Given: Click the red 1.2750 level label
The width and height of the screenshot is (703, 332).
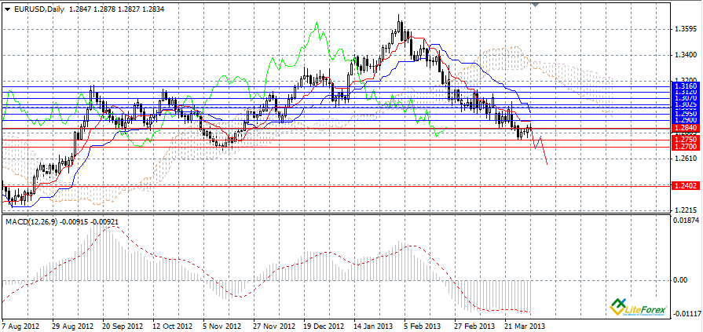Looking at the screenshot, I should (x=685, y=139).
